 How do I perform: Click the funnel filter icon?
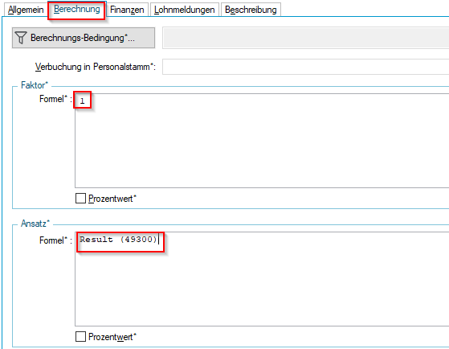21,38
